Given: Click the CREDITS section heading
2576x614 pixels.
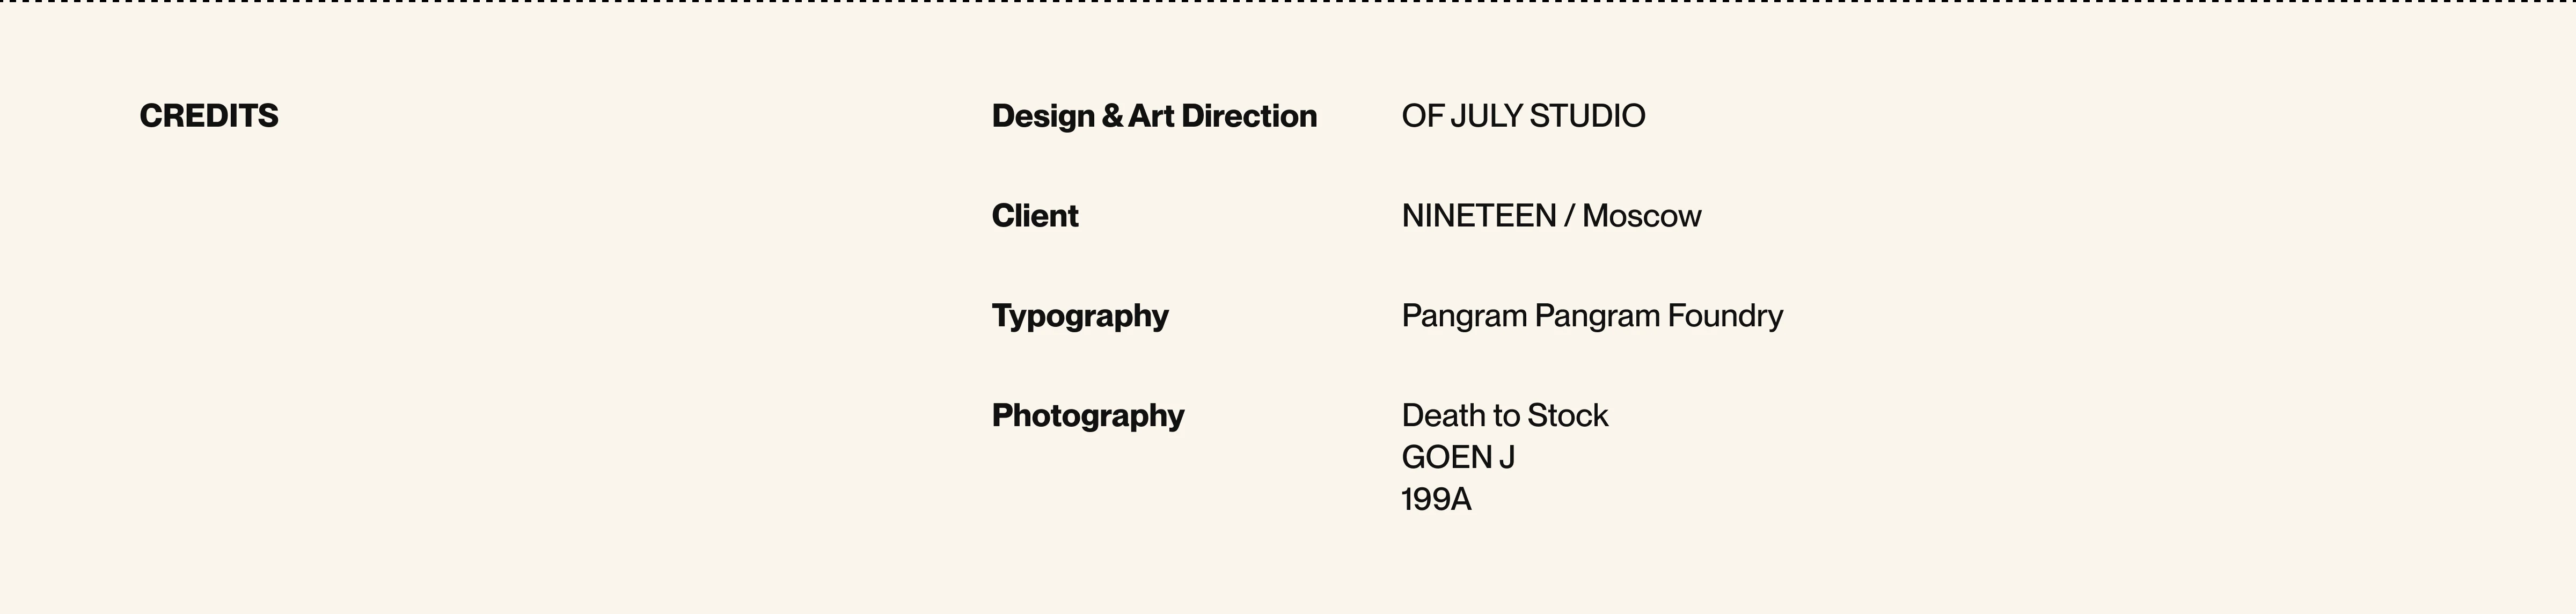Looking at the screenshot, I should coord(209,116).
